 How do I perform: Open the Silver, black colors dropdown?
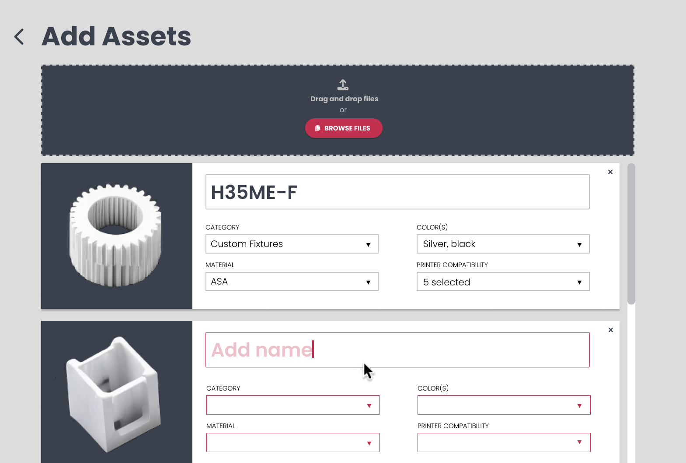pos(503,244)
